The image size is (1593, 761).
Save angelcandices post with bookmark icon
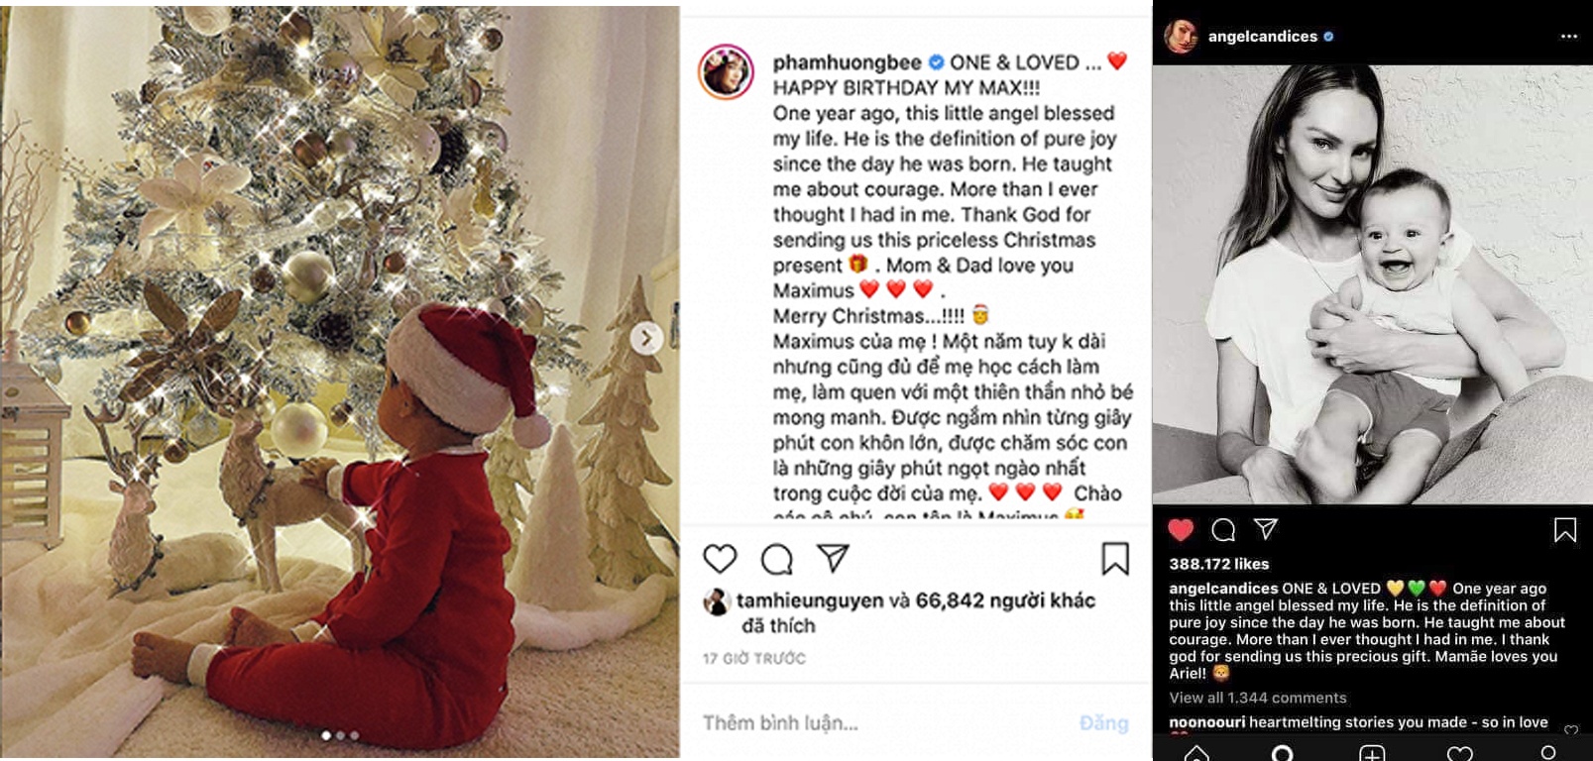(1565, 530)
